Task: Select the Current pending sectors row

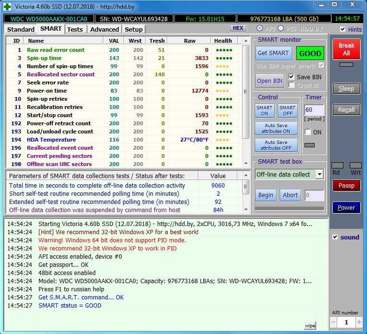Action: tap(124, 156)
